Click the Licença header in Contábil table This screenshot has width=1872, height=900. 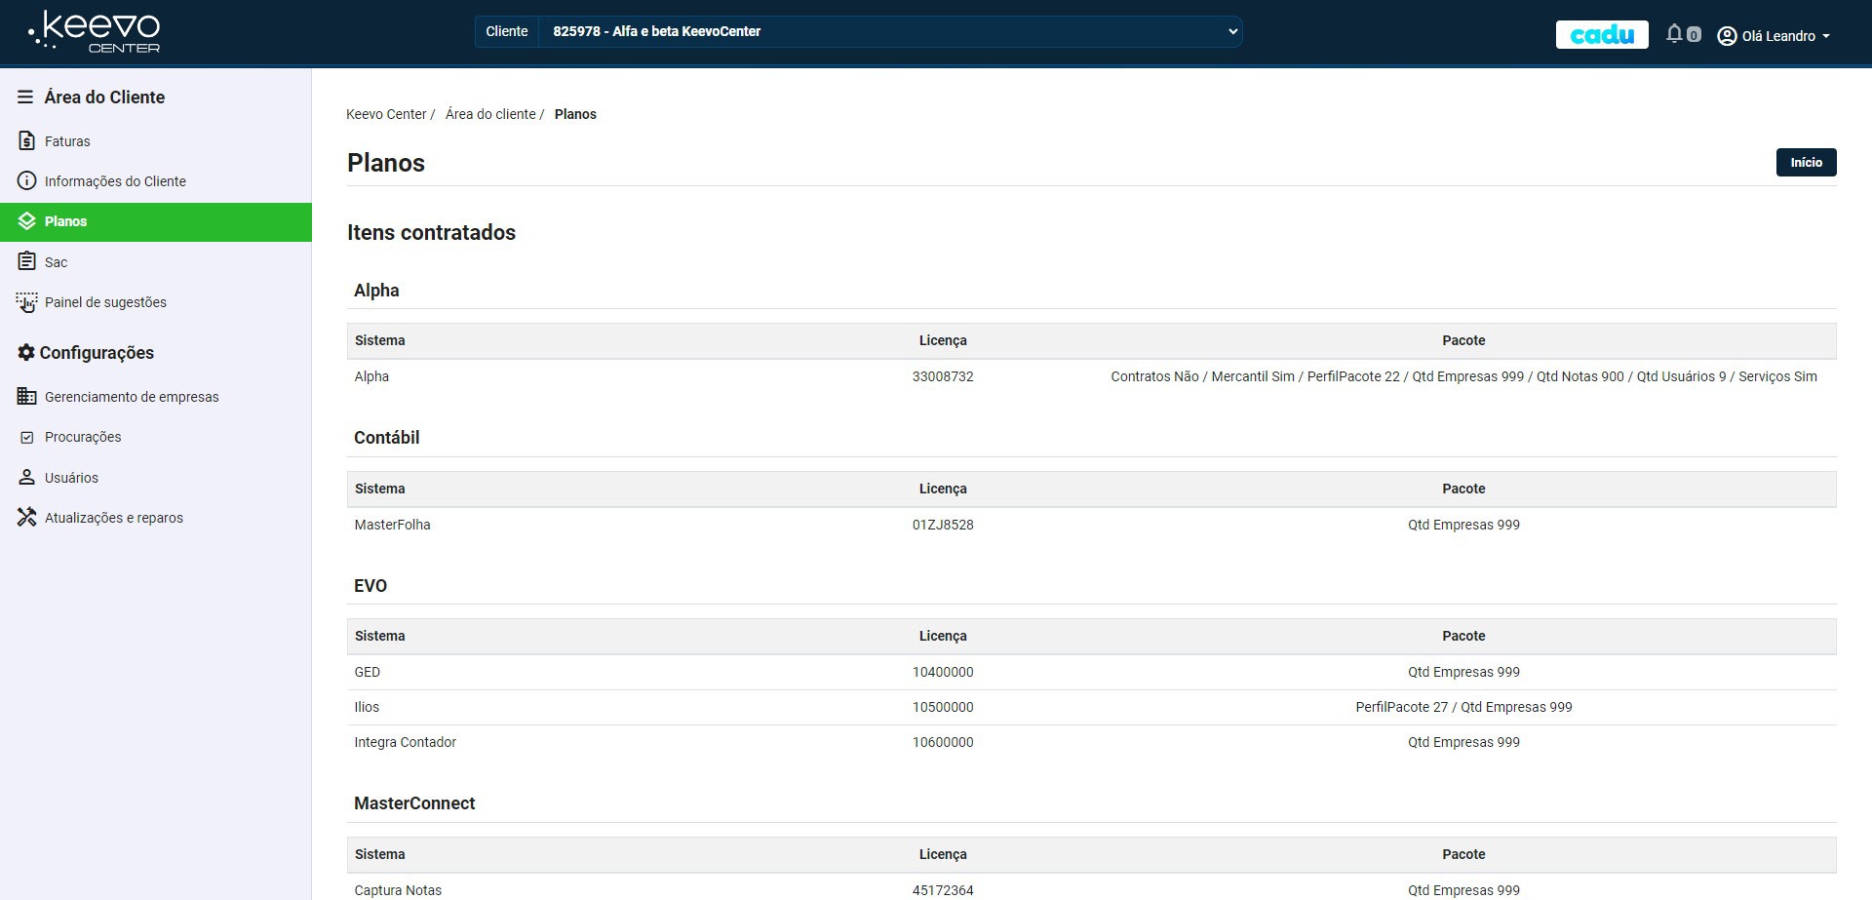click(943, 489)
